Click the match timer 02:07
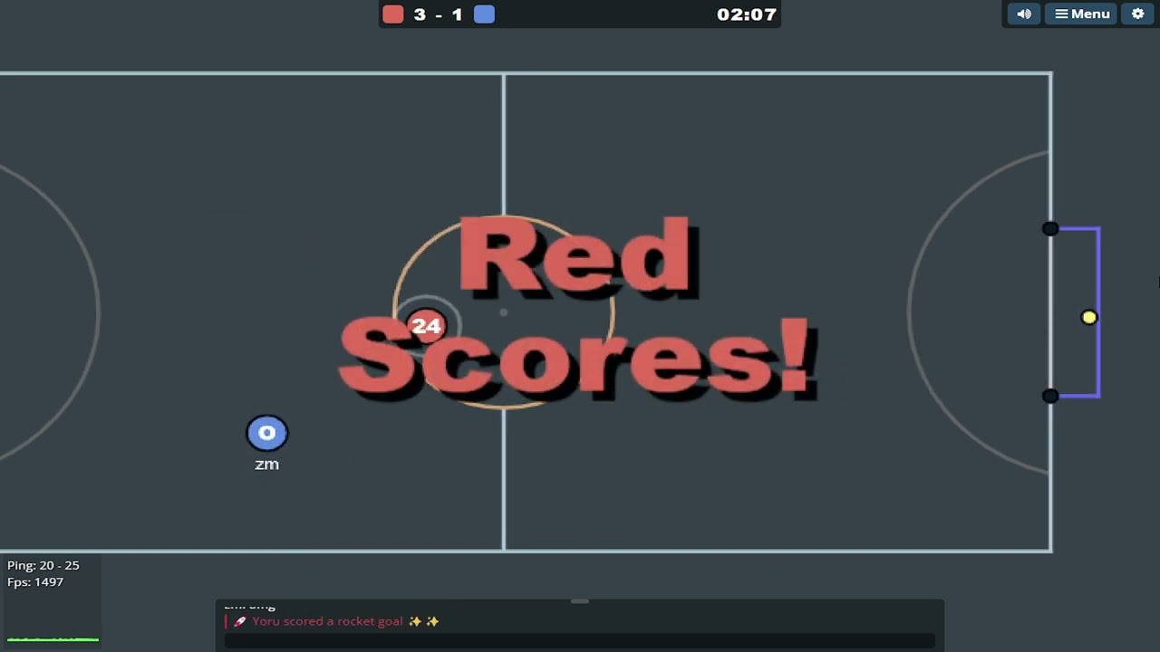The height and width of the screenshot is (652, 1160). click(x=746, y=14)
